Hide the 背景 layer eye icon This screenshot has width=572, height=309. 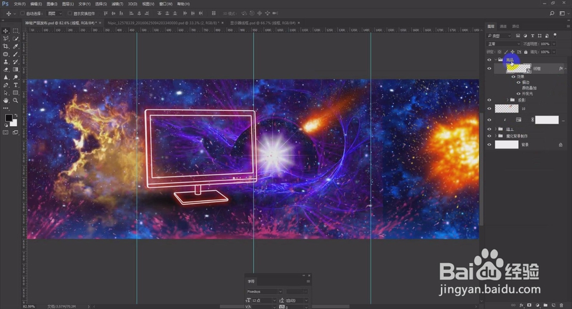[x=489, y=145]
